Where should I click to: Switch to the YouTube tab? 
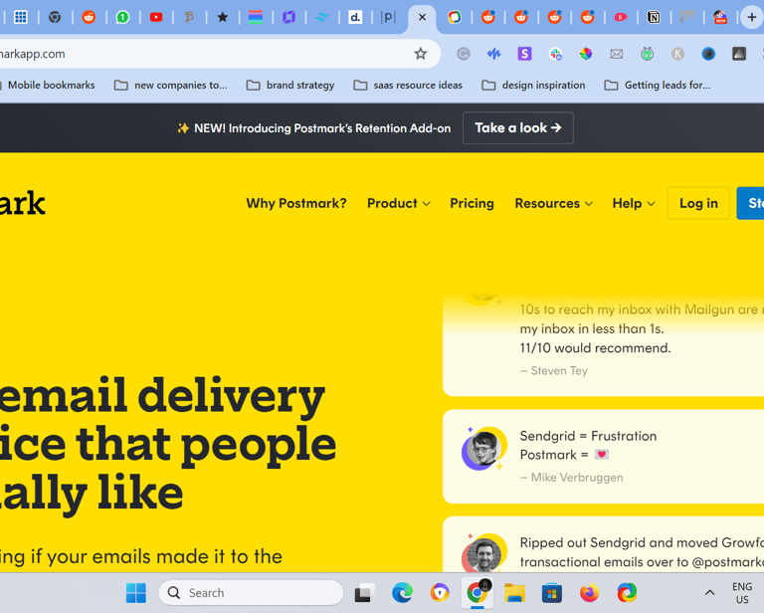[x=156, y=18]
